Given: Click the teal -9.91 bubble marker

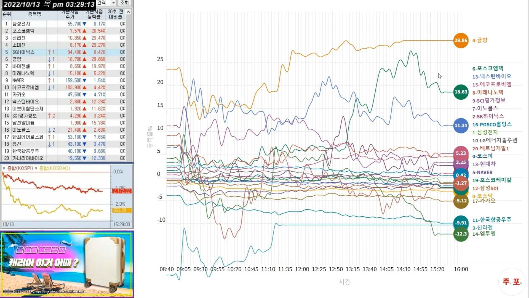Looking at the screenshot, I should (461, 223).
